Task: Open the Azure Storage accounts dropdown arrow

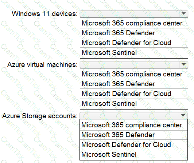Action: pyautogui.click(x=183, y=115)
